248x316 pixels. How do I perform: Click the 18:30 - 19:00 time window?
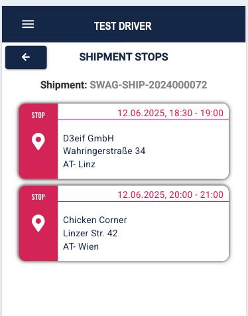tap(196, 113)
